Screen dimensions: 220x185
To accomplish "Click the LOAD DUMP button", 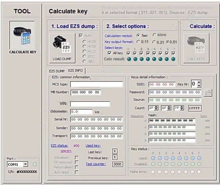I will [x=62, y=48].
